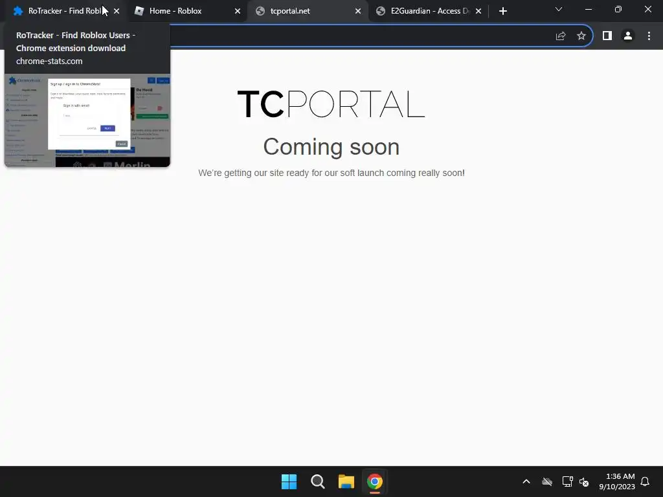The height and width of the screenshot is (497, 663).
Task: Expand the tab search dropdown arrow
Action: click(x=559, y=9)
